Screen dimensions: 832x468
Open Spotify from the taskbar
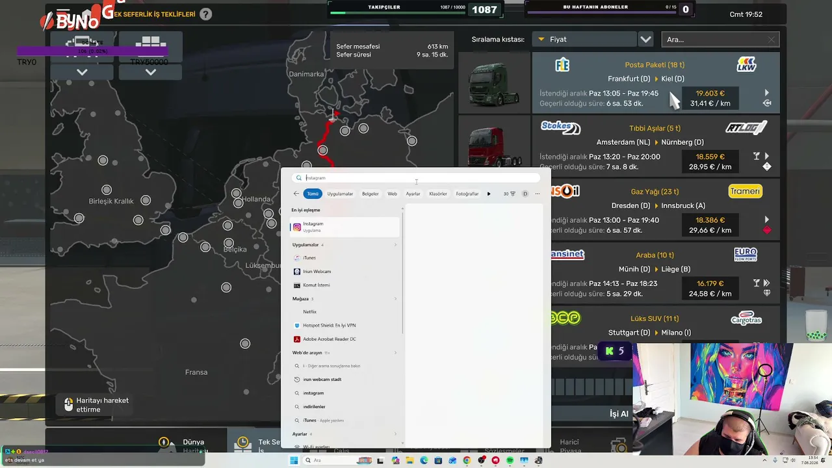(x=510, y=461)
